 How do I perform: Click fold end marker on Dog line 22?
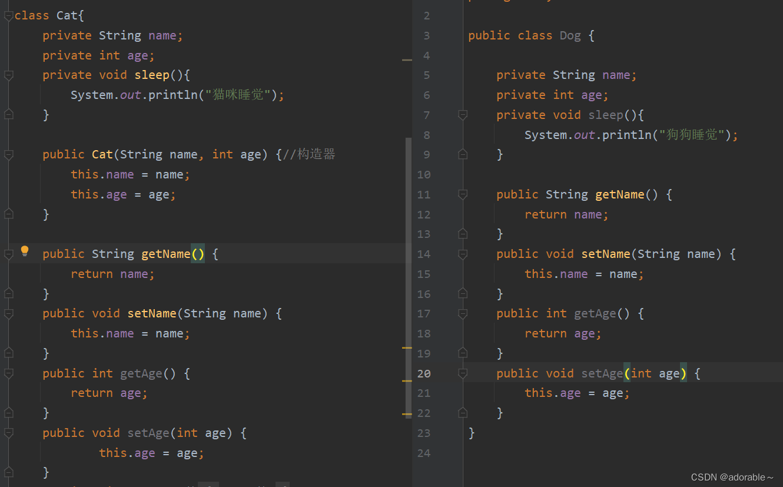(x=463, y=413)
